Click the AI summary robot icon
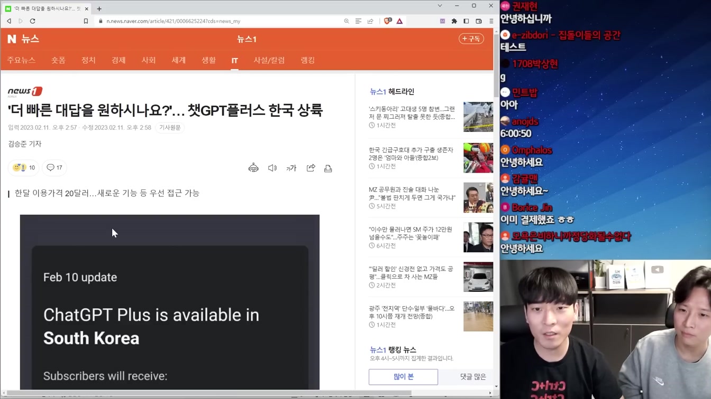 coord(253,168)
